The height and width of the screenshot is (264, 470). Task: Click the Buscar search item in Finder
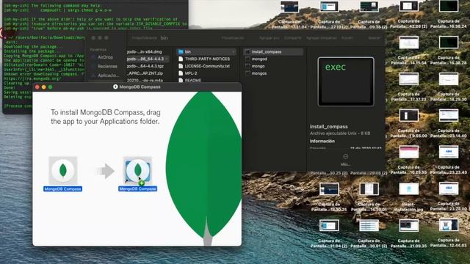[374, 38]
